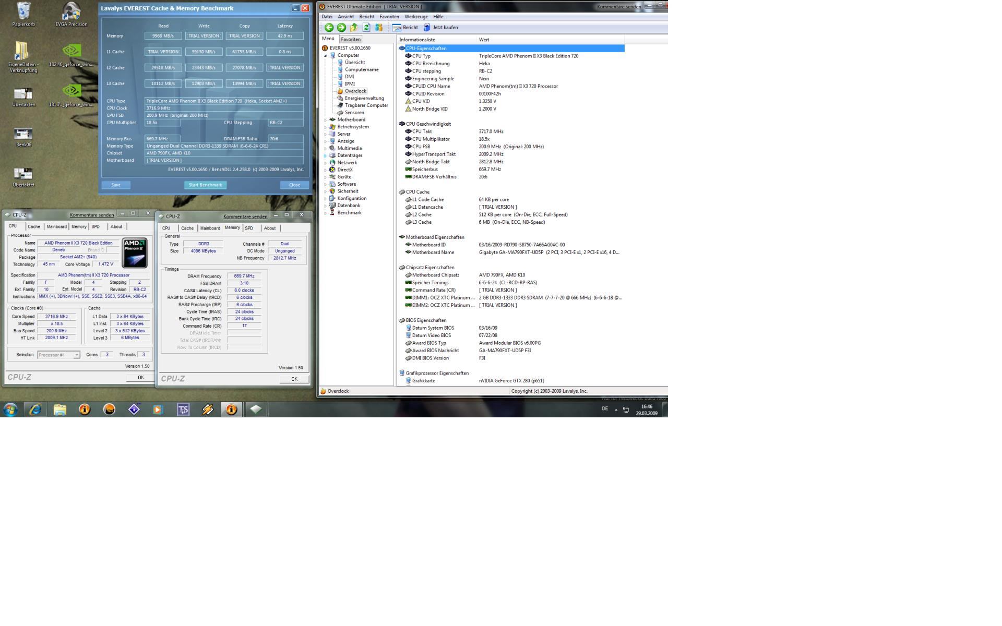The width and height of the screenshot is (1002, 626).
Task: Click the taskbar clock showing 16:46
Action: tap(647, 410)
